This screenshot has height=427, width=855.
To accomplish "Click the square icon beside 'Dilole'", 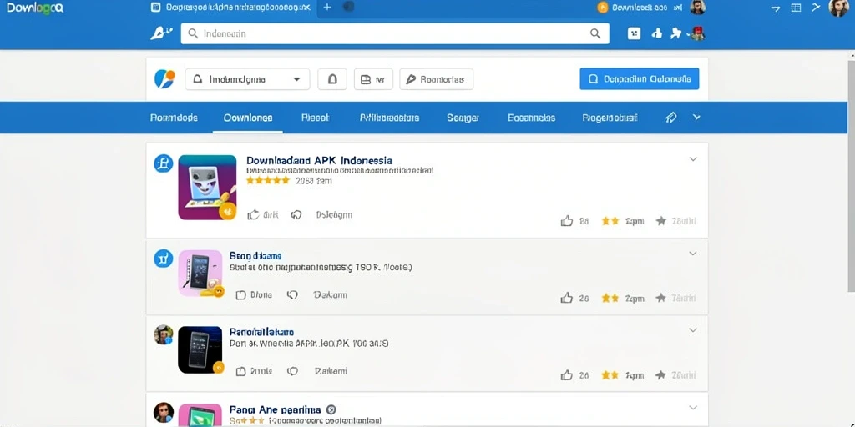I will tap(240, 294).
